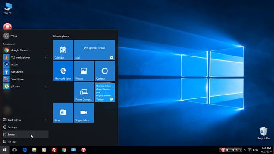The image size is (274, 154).
Task: Launch FileZilla from the taskbar
Action: click(x=54, y=150)
